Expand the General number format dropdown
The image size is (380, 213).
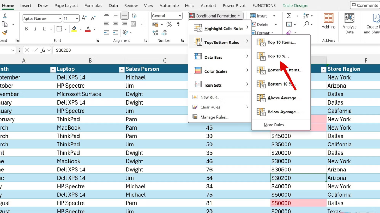pyautogui.click(x=180, y=16)
